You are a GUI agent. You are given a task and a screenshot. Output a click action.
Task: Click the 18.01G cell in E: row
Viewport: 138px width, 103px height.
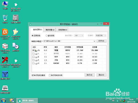tap(95, 57)
